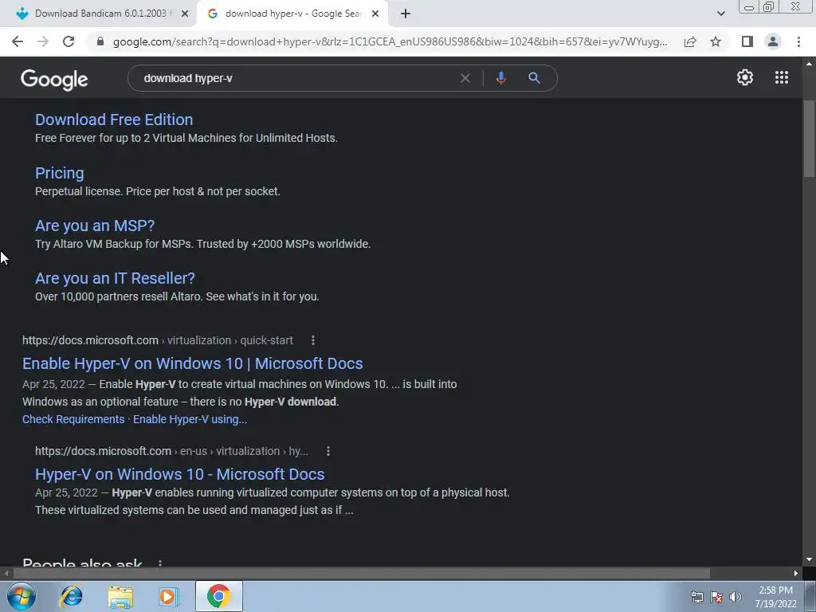Go to the Google homepage via the logo
The height and width of the screenshot is (612, 816).
click(54, 79)
